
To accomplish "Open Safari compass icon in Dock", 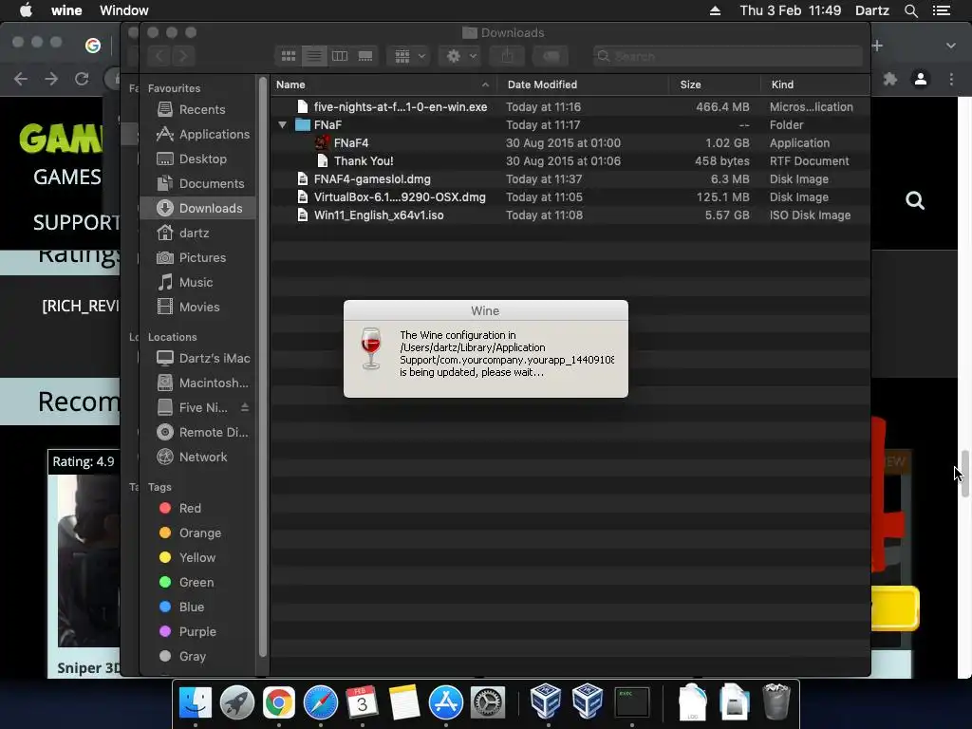I will click(x=321, y=702).
